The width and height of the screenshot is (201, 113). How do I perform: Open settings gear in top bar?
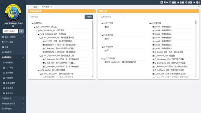tap(186, 2)
